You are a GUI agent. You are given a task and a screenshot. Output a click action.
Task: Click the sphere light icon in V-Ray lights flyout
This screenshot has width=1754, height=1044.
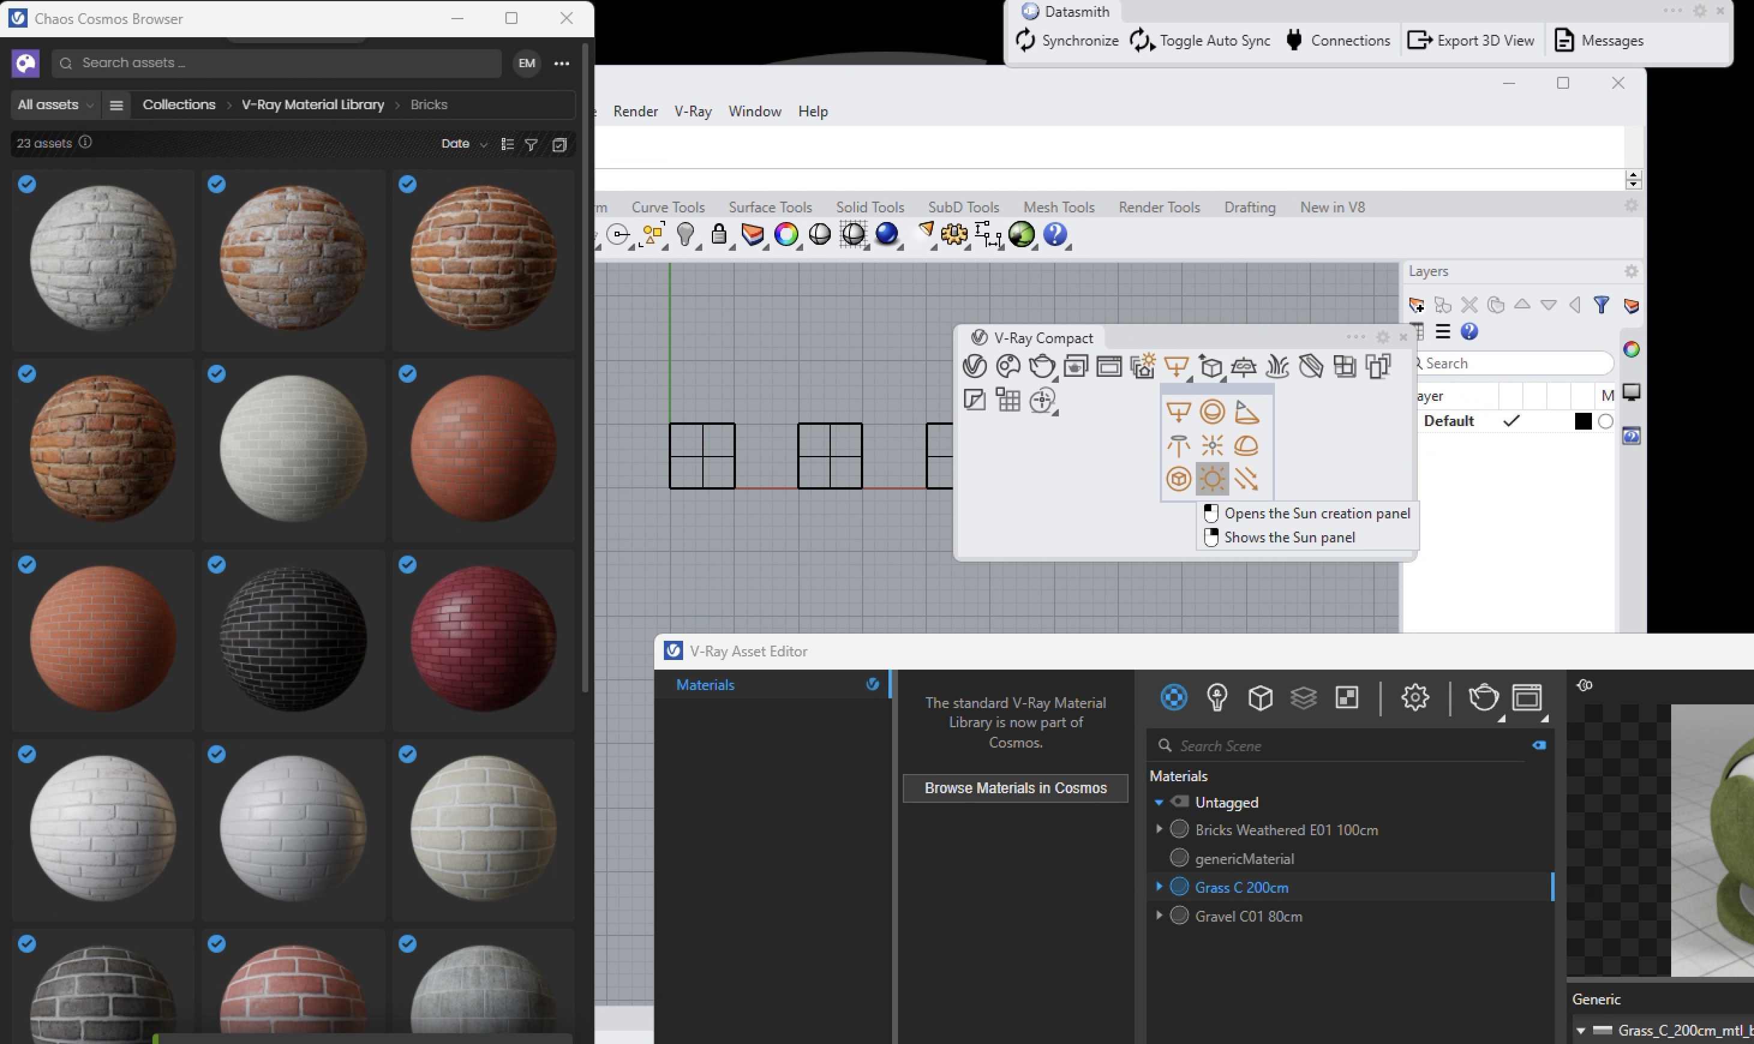pos(1212,412)
